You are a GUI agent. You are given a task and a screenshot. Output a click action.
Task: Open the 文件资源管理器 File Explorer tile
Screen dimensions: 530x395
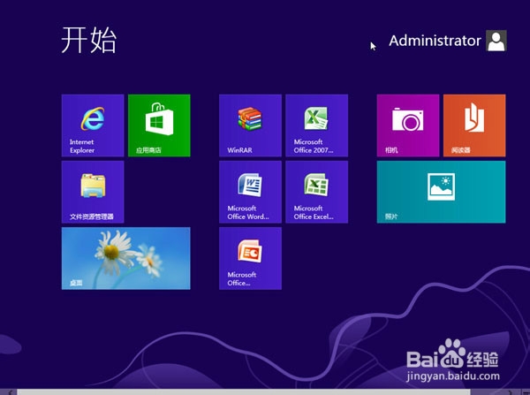(x=93, y=192)
